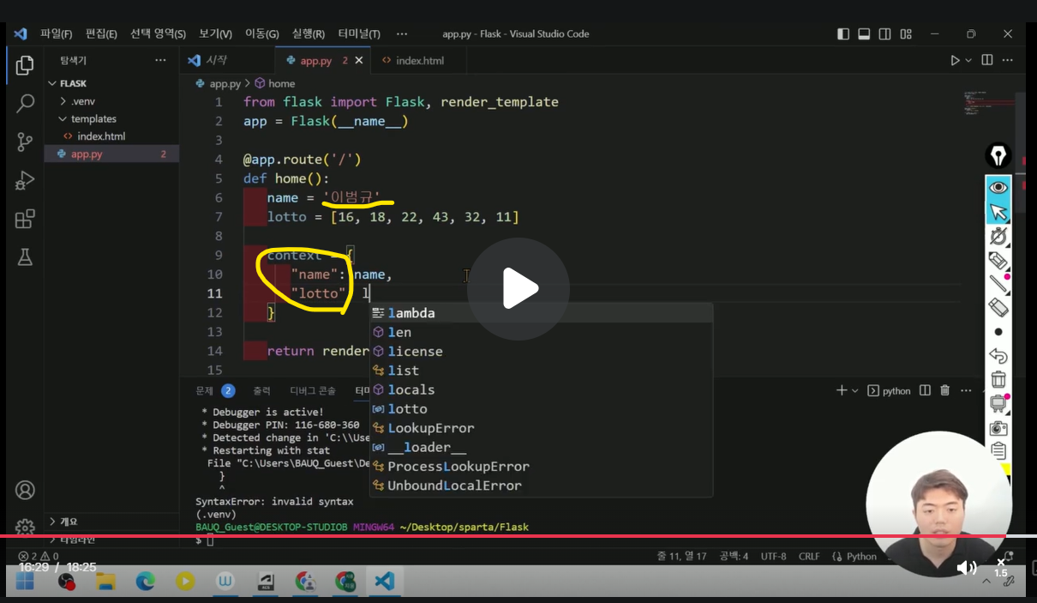1037x603 pixels.
Task: Open the Testing flask icon view
Action: pyautogui.click(x=25, y=257)
